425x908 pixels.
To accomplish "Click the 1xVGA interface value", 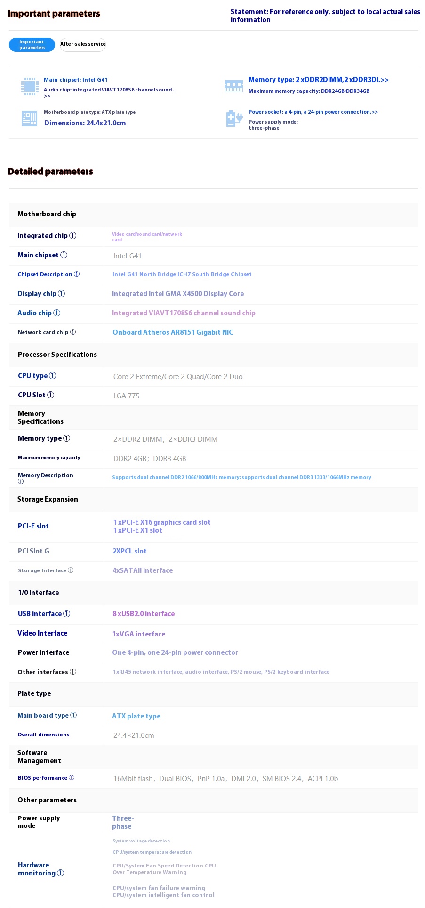I will click(139, 634).
